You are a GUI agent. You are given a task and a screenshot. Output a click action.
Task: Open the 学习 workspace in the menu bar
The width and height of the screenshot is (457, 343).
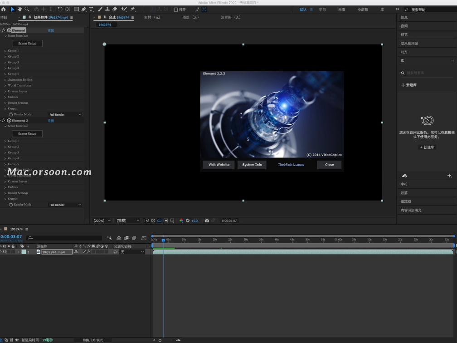322,9
